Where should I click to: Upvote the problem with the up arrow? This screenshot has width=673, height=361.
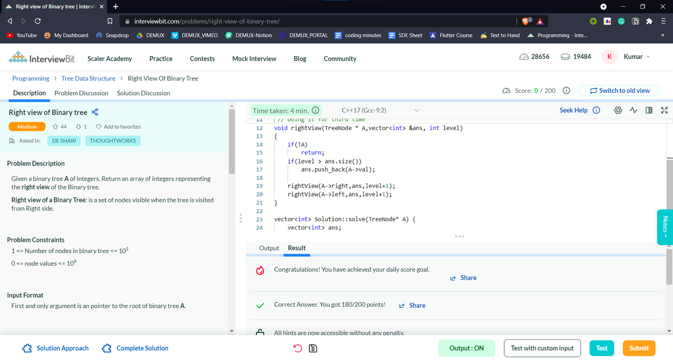point(56,127)
